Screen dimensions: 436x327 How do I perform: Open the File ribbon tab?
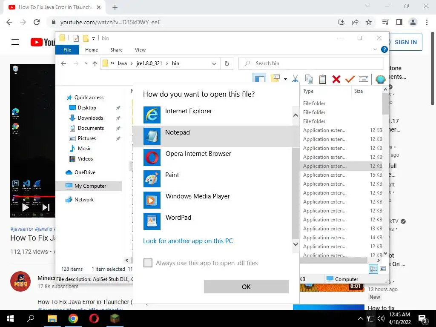(67, 50)
